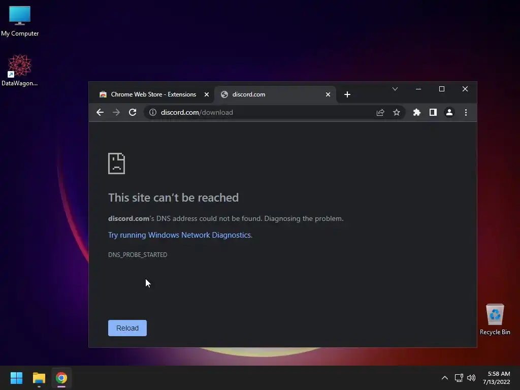Share this page icon in address bar
Image resolution: width=520 pixels, height=390 pixels.
pyautogui.click(x=380, y=112)
